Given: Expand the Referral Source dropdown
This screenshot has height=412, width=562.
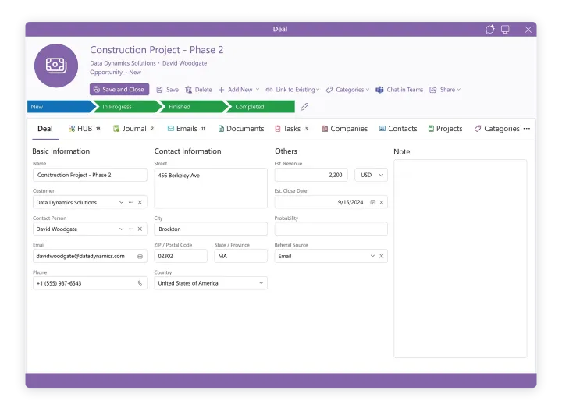Looking at the screenshot, I should click(x=372, y=256).
